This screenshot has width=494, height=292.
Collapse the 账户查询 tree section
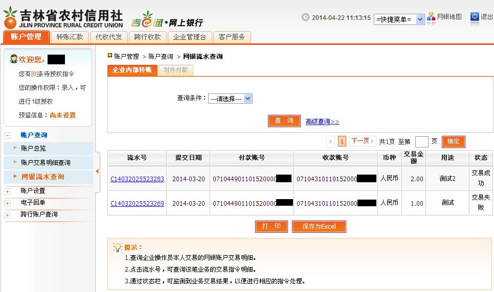click(8, 136)
